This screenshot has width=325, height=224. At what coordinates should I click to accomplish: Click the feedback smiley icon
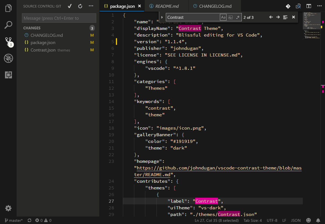pos(308,220)
